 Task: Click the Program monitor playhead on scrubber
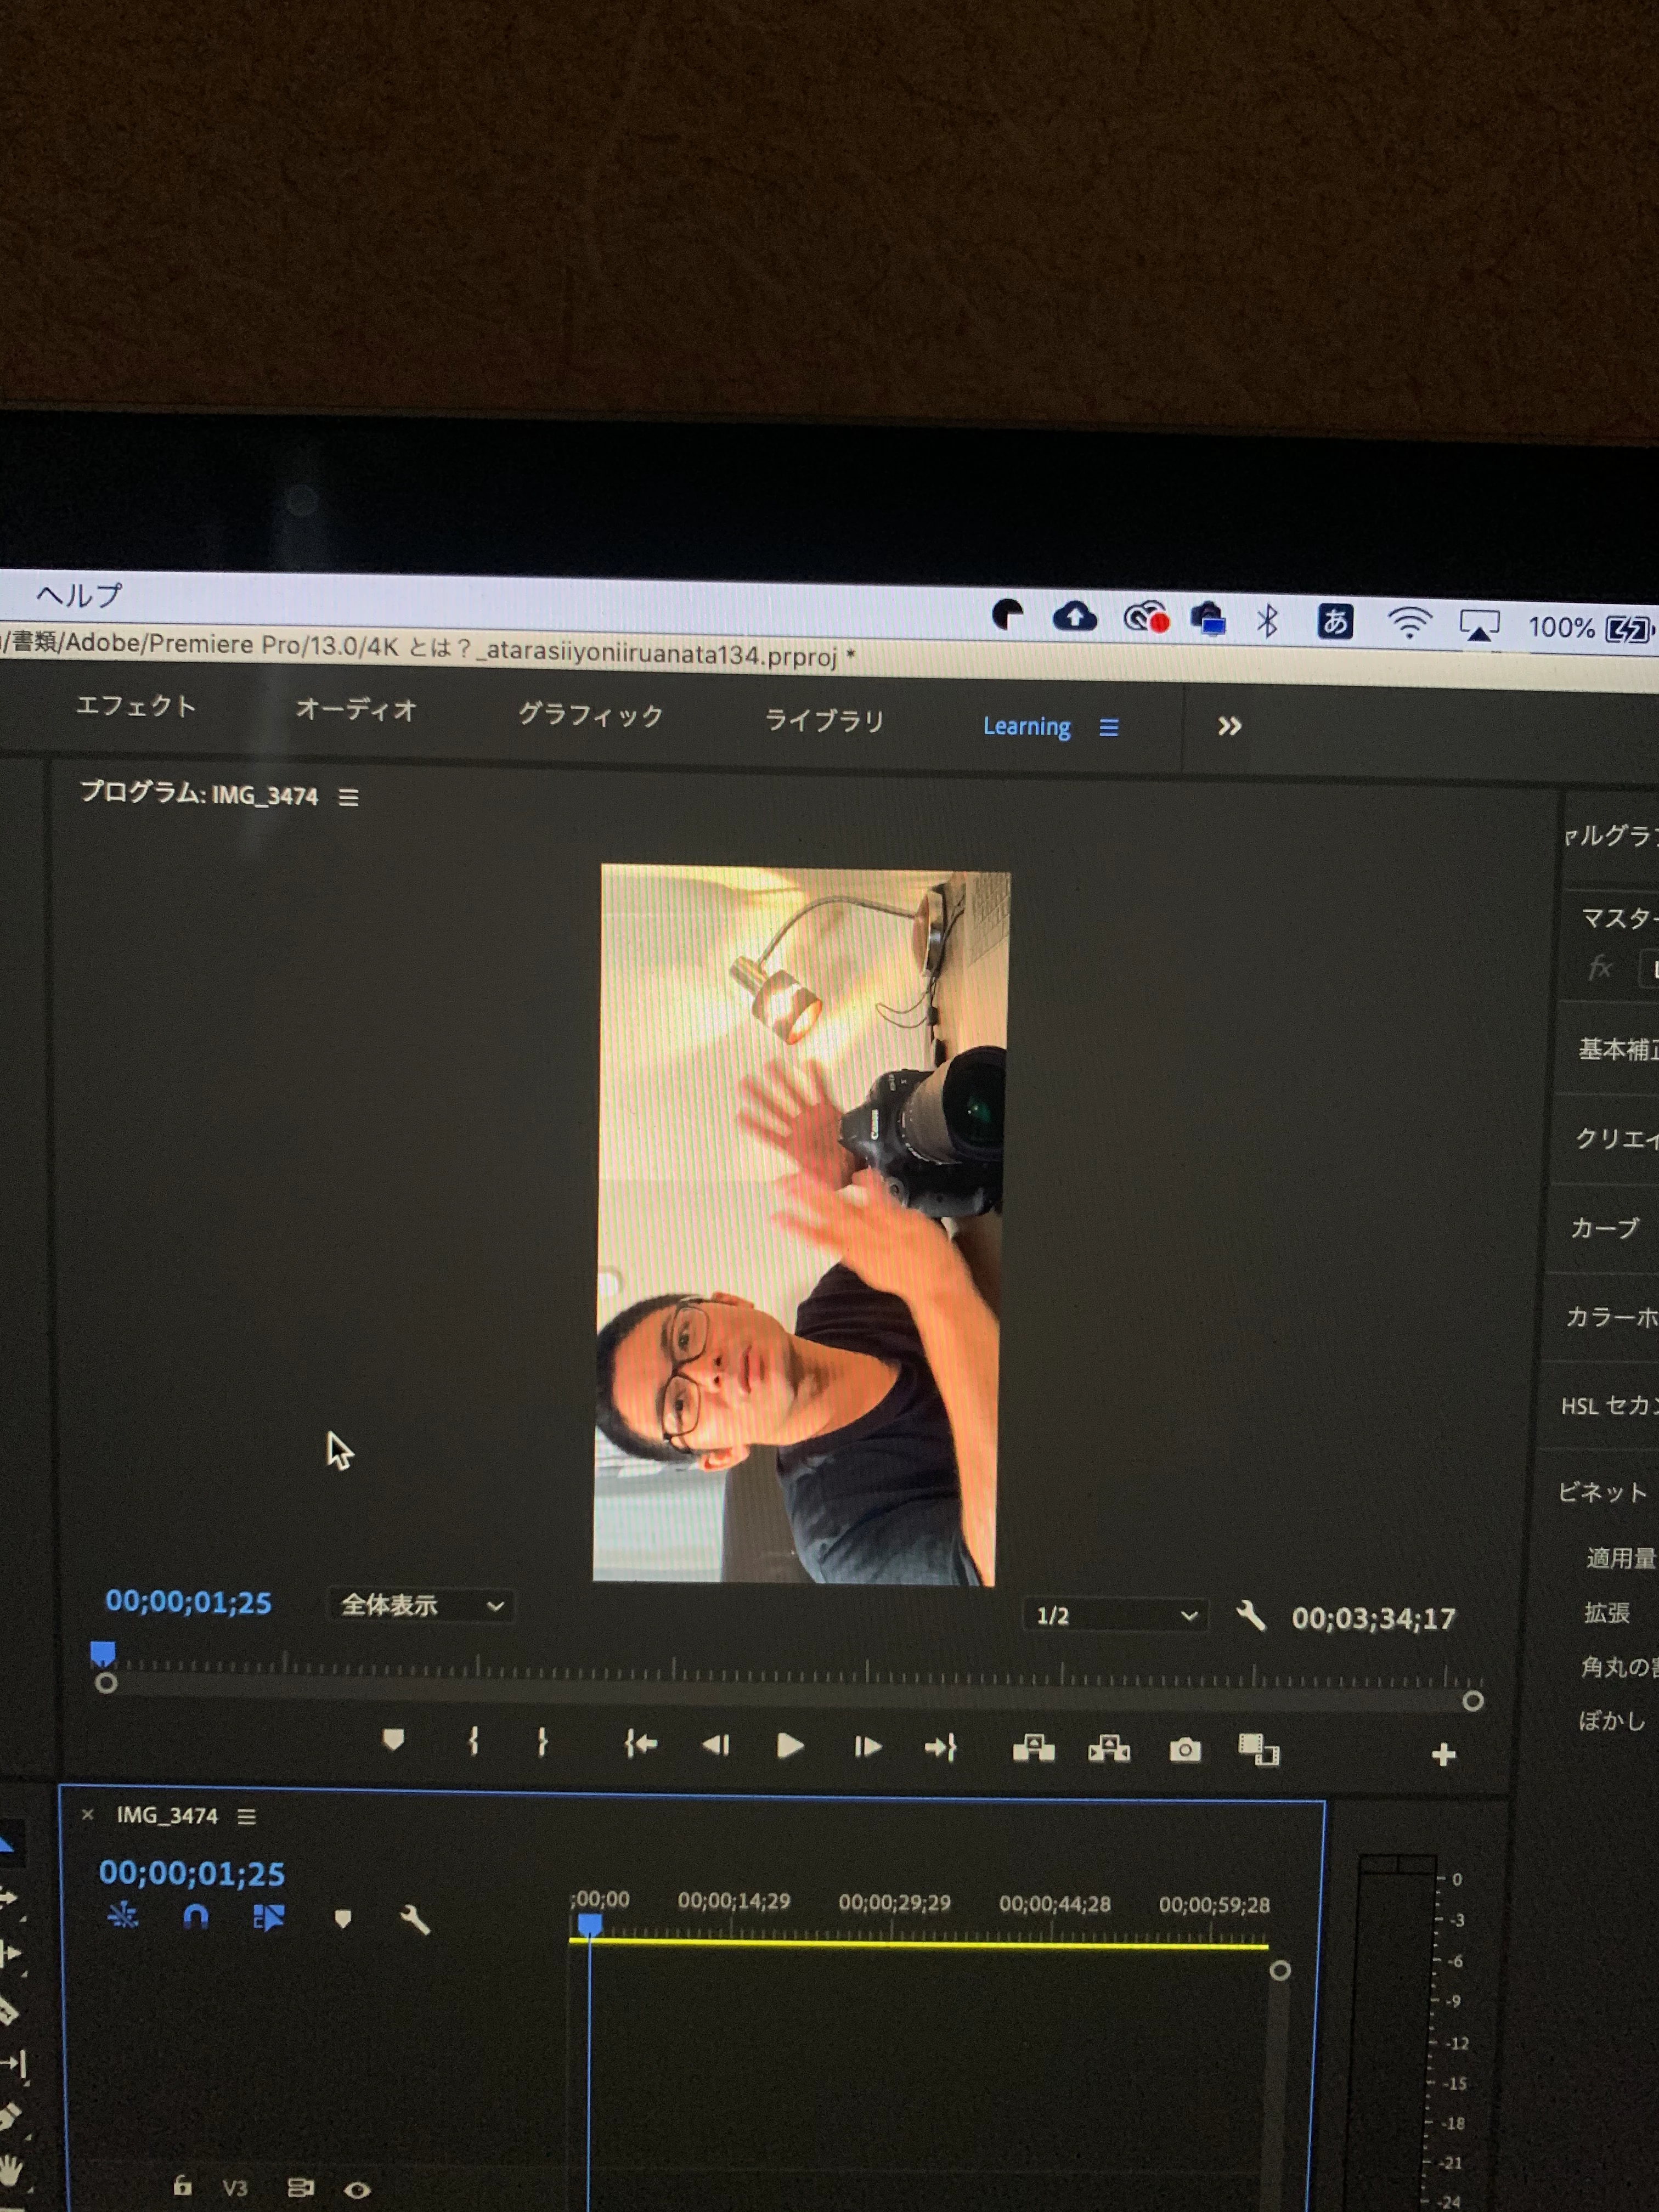tap(102, 1652)
